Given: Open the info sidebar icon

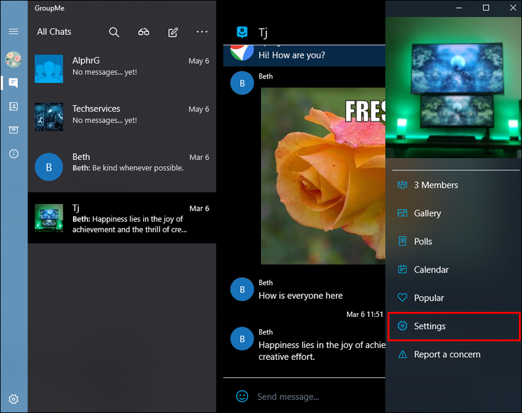Looking at the screenshot, I should (x=14, y=154).
